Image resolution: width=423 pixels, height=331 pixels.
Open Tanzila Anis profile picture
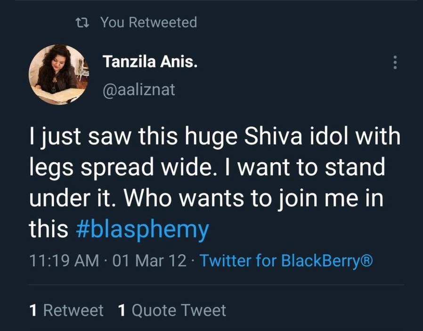pos(58,74)
